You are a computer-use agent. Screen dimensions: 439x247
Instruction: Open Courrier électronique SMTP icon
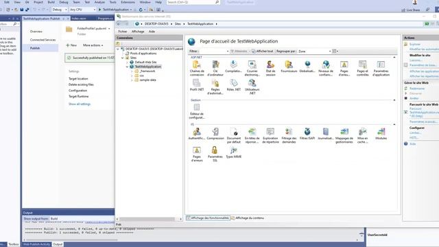coord(252,69)
